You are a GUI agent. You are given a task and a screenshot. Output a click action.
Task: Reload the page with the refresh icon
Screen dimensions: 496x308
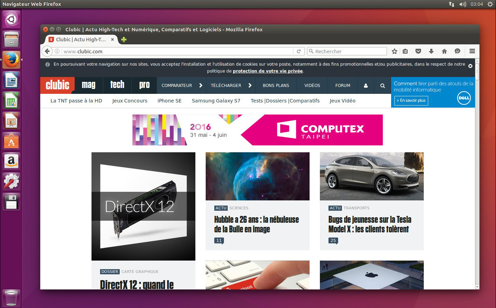(299, 51)
